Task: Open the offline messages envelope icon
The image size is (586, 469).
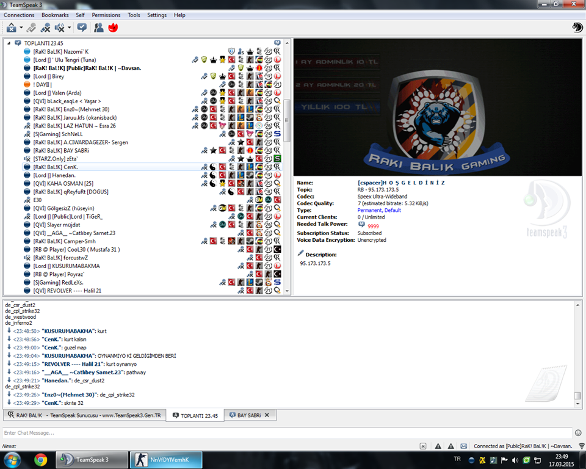Action: pyautogui.click(x=464, y=446)
